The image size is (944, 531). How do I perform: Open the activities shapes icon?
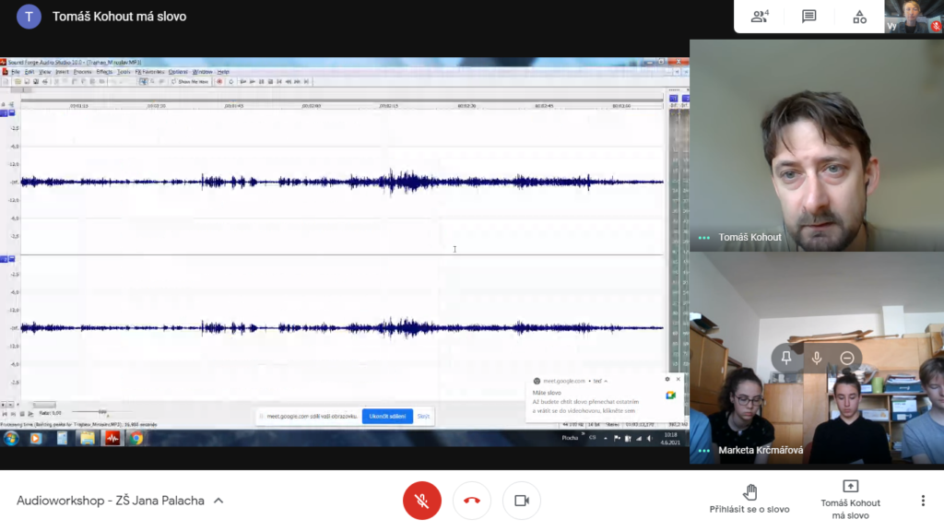point(859,17)
